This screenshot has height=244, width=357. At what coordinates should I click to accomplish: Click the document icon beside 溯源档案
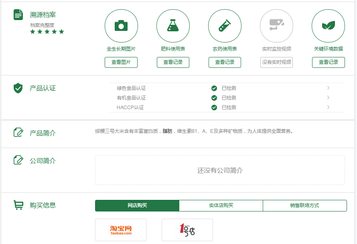(18, 15)
